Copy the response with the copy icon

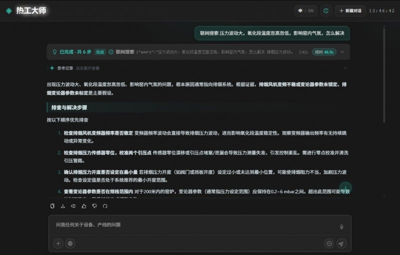(52, 206)
